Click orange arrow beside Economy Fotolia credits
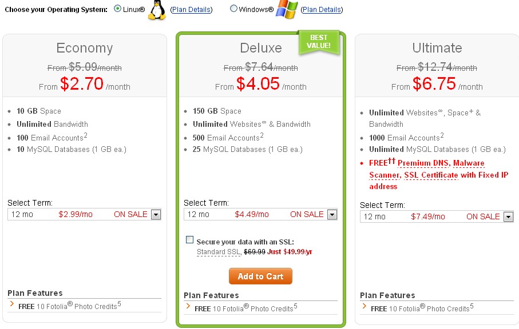Viewport: 519px width, 329px height. click(11, 305)
